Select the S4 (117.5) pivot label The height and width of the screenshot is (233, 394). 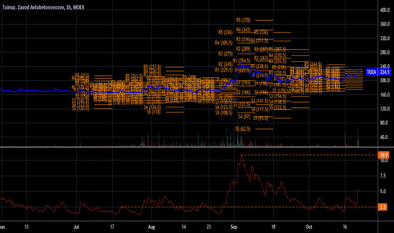coord(260,109)
